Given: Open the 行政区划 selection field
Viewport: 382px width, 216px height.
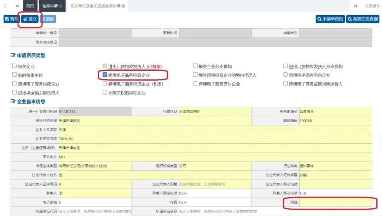Looking at the screenshot, I should coord(215,111).
